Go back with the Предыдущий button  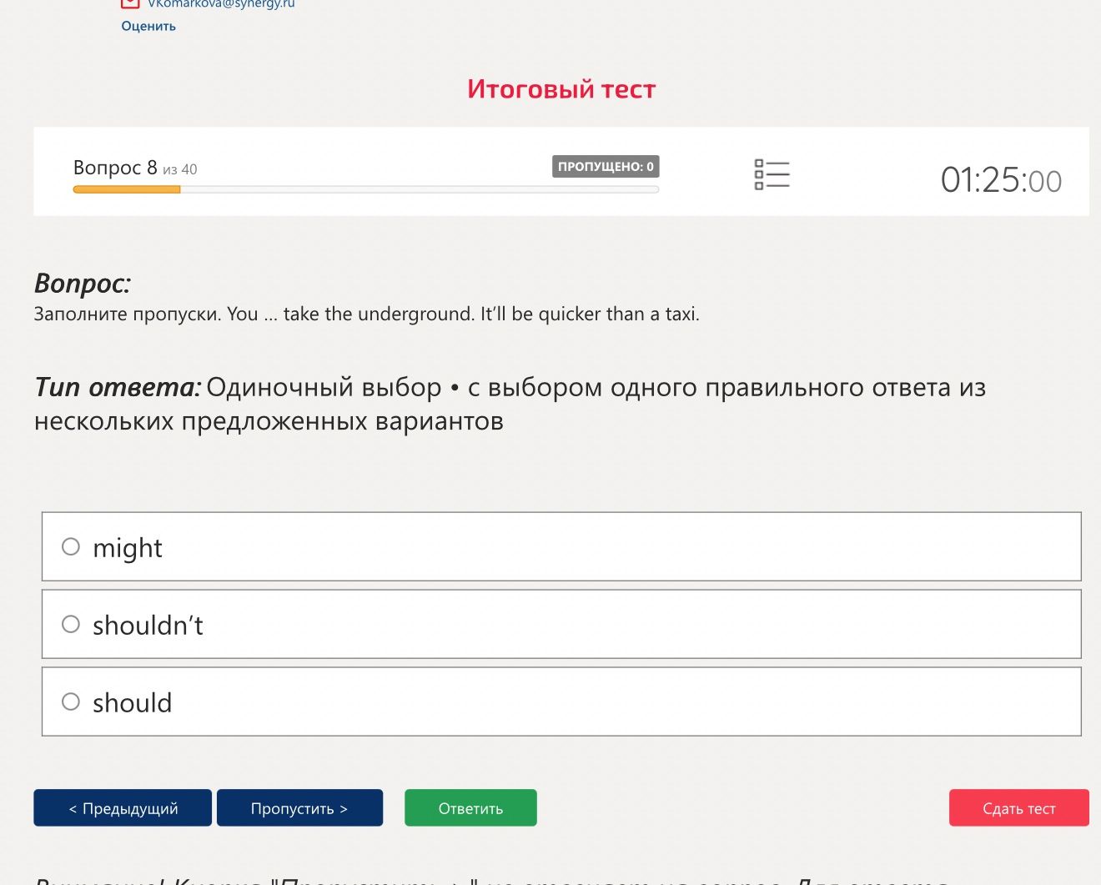[x=123, y=807]
